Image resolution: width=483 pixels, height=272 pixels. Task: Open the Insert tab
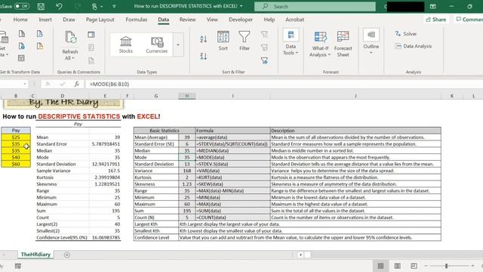coord(45,20)
